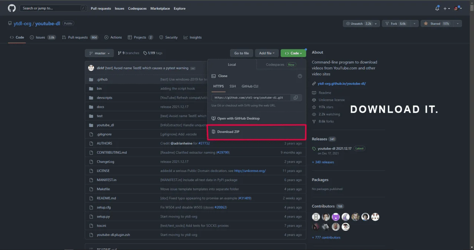474x250 pixels.
Task: Star toggle the Starred button
Action: coord(437,23)
